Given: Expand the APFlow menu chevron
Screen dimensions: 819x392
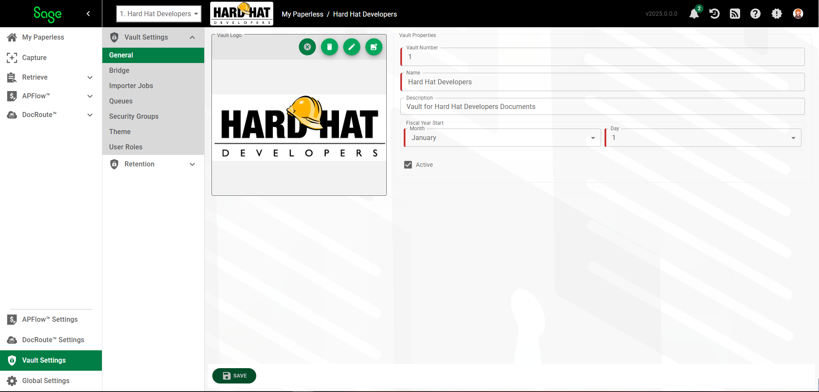Looking at the screenshot, I should tap(90, 96).
